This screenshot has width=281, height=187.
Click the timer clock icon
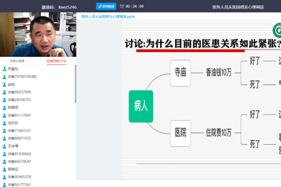click(x=122, y=6)
